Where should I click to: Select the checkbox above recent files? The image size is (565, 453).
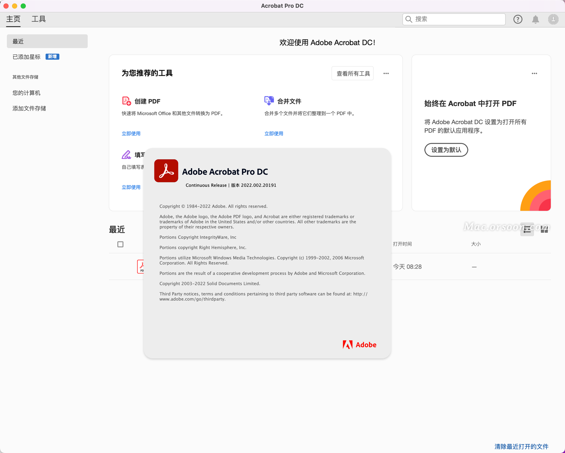pyautogui.click(x=120, y=244)
